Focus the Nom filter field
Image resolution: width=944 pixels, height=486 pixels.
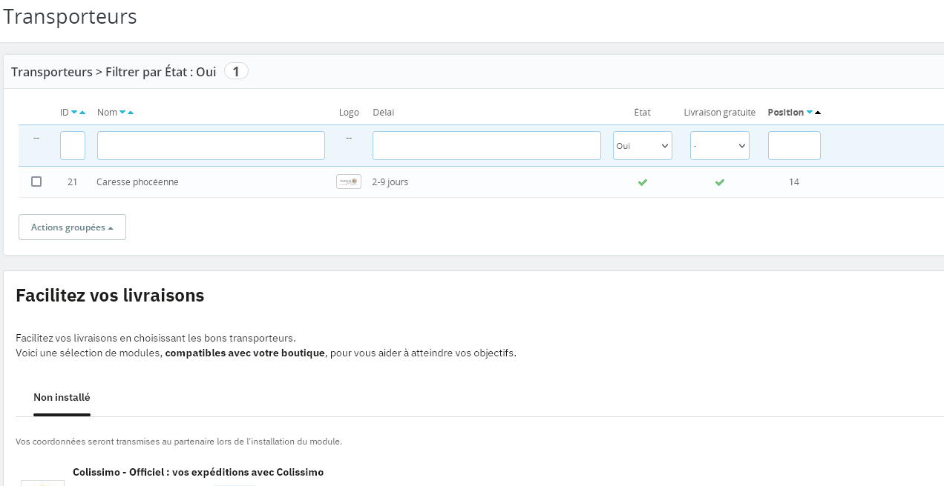pyautogui.click(x=211, y=146)
